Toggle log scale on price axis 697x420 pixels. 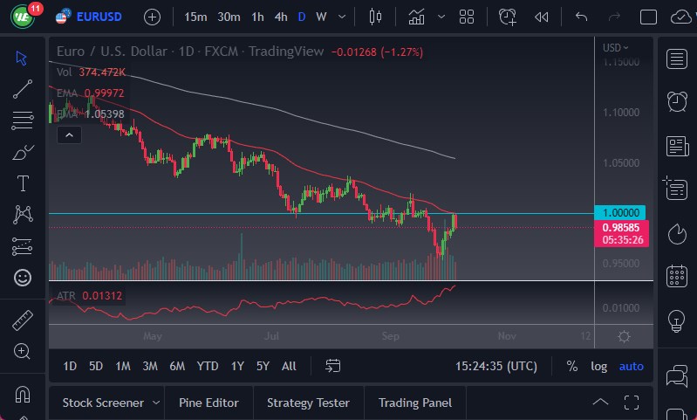[598, 366]
